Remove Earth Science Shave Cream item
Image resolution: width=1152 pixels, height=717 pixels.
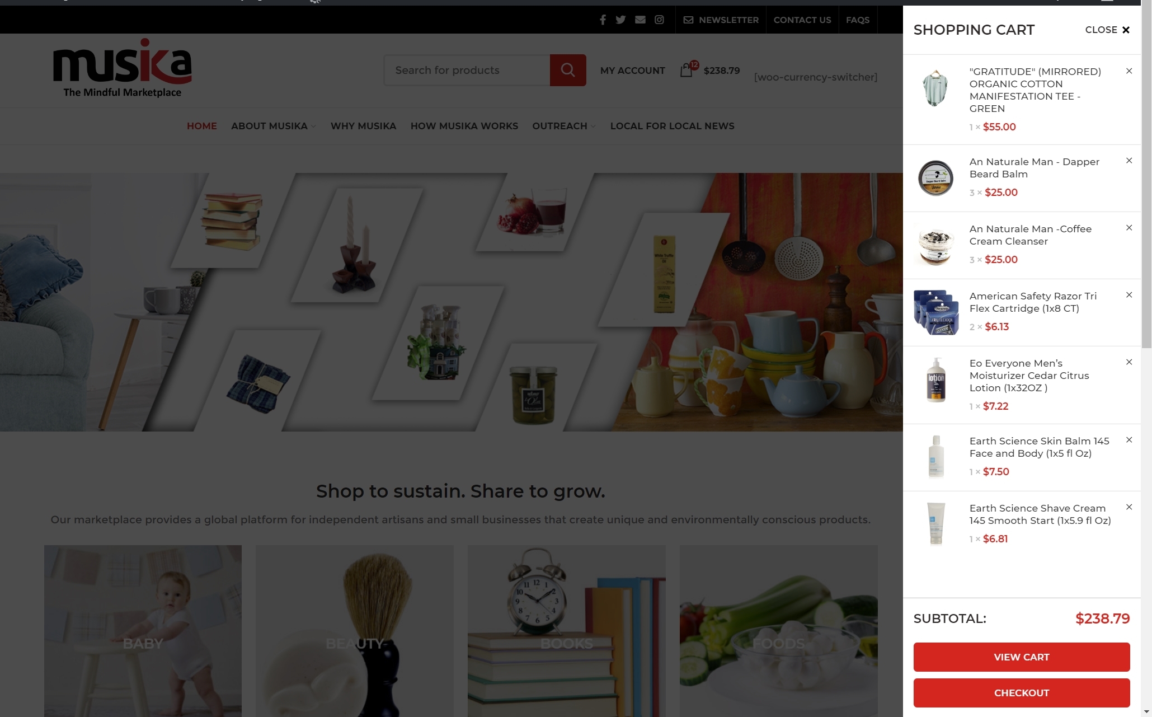click(x=1129, y=507)
